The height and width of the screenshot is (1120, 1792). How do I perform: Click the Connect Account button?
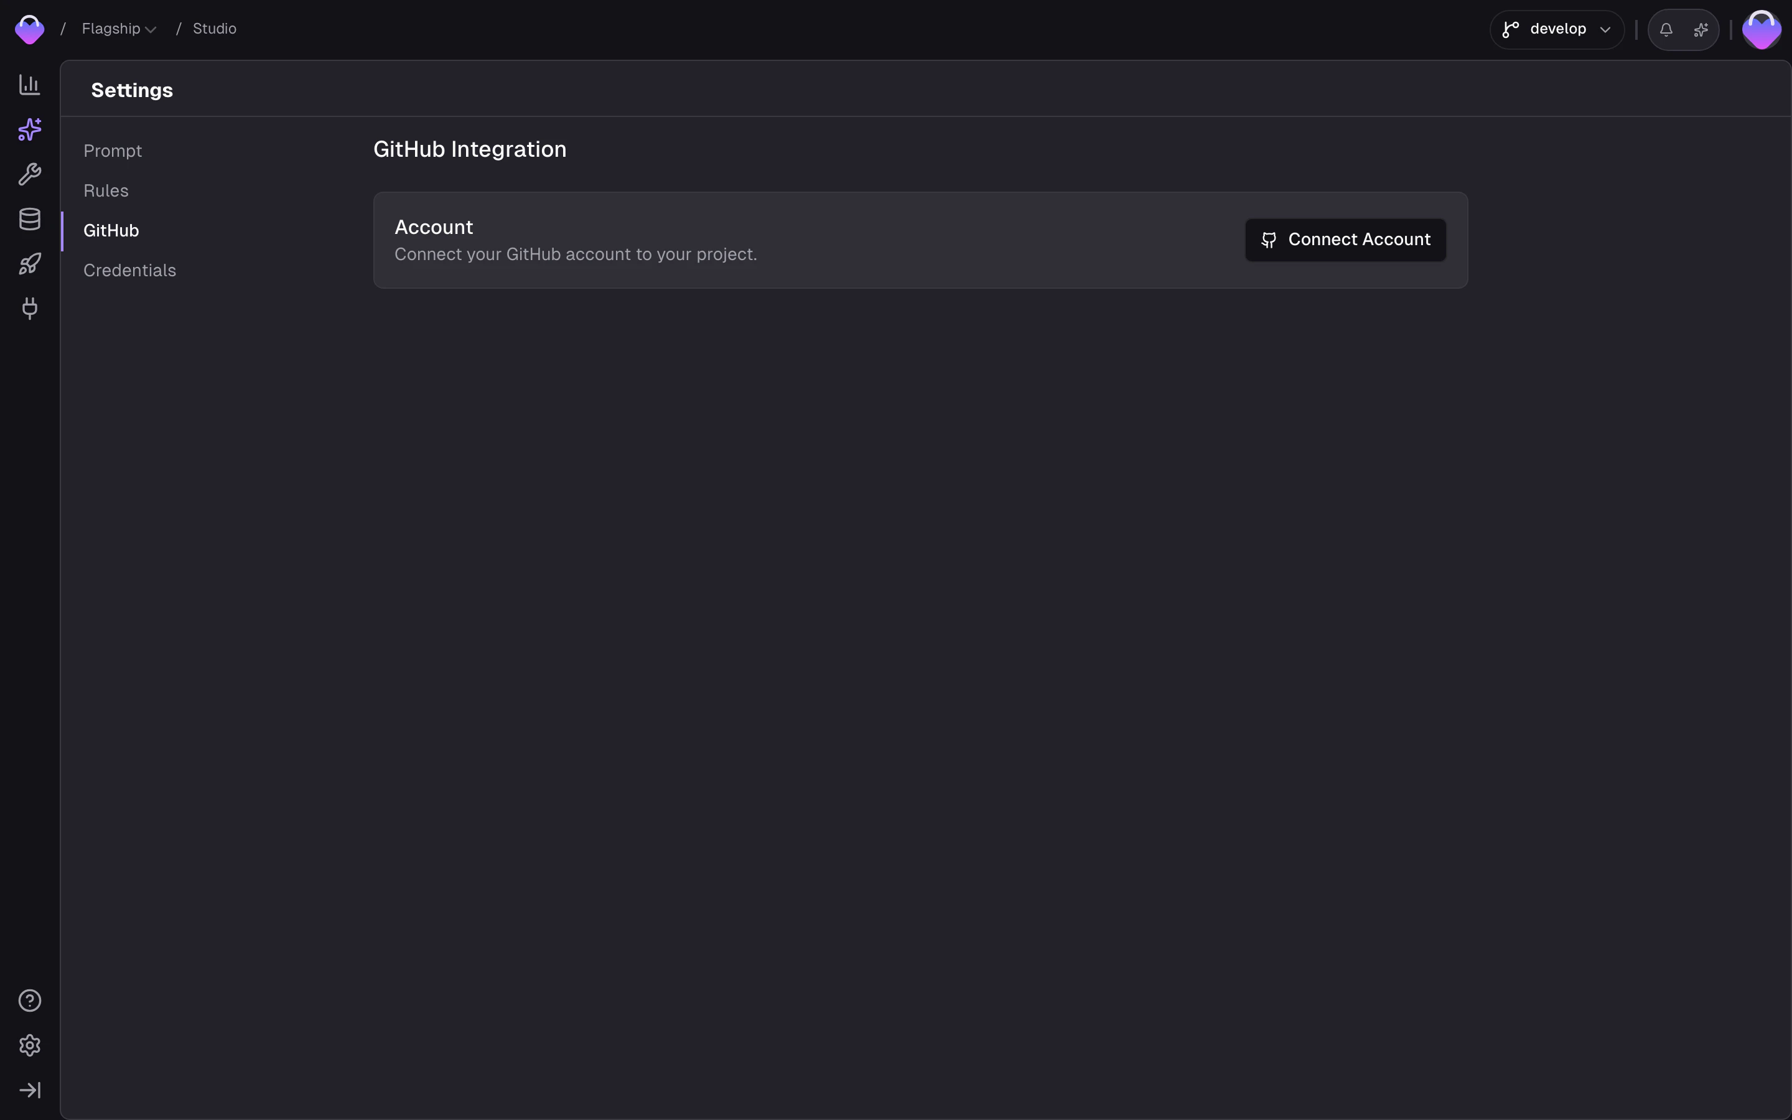[1345, 240]
